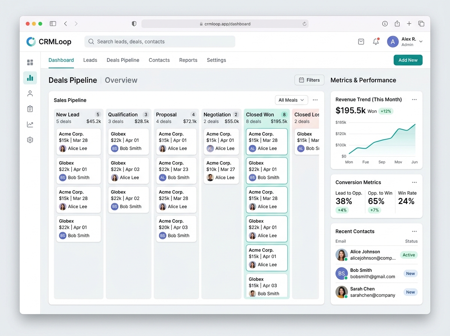
Task: Click the Opp. to Win 65% metric
Action: (x=380, y=202)
